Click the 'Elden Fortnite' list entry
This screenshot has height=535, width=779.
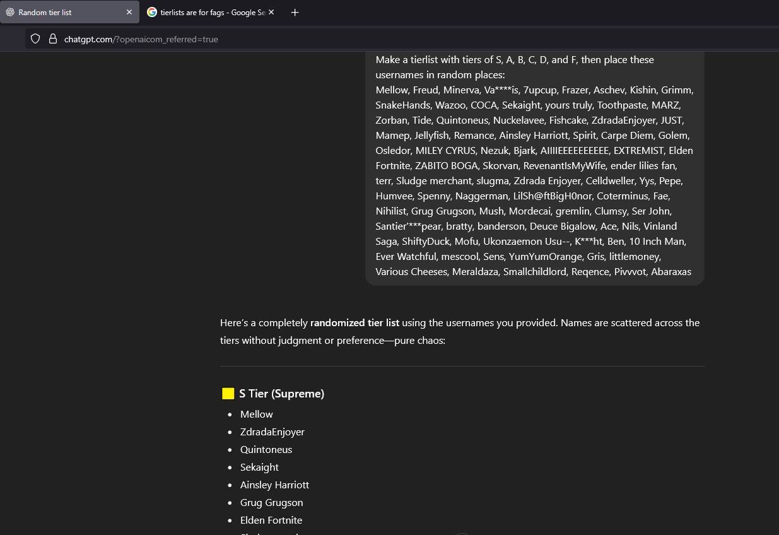271,520
